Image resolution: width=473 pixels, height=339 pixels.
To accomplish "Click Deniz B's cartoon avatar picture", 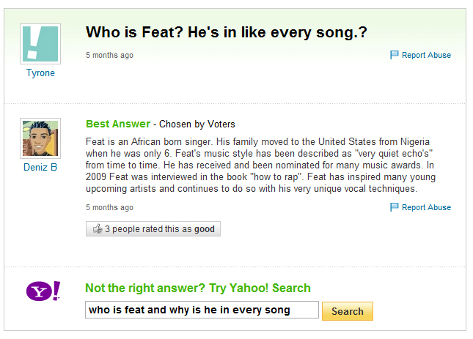I will click(x=40, y=138).
